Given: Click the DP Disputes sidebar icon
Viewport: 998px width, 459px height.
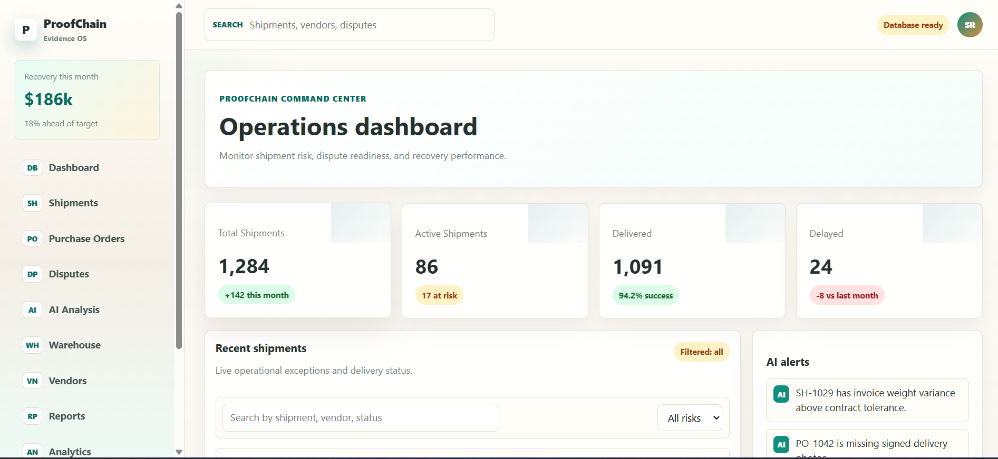Looking at the screenshot, I should coord(32,274).
